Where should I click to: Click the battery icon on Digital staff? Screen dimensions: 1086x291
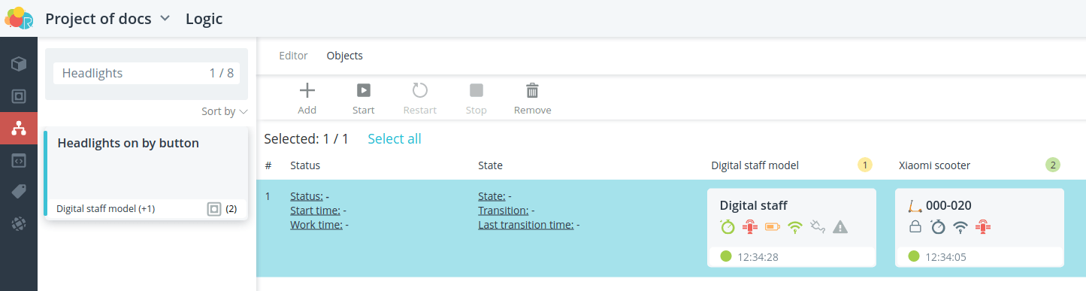tap(773, 226)
